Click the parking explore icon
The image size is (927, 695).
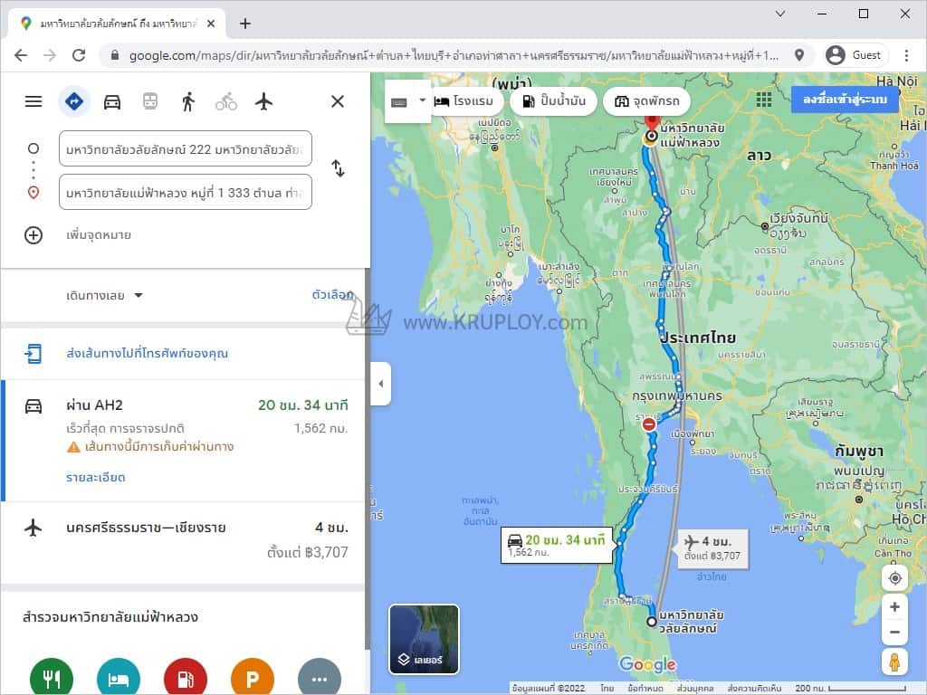(253, 679)
